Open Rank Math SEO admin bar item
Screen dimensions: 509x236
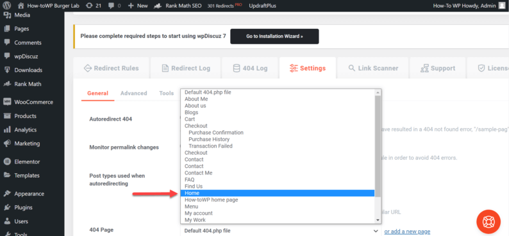(178, 6)
